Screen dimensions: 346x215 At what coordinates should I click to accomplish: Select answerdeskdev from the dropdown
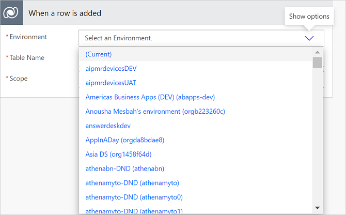pos(107,126)
